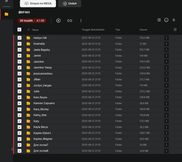This screenshot has height=162, width=182.
Task: Open the menu for Kaylee_Wagner row
Action: (x=166, y=139)
